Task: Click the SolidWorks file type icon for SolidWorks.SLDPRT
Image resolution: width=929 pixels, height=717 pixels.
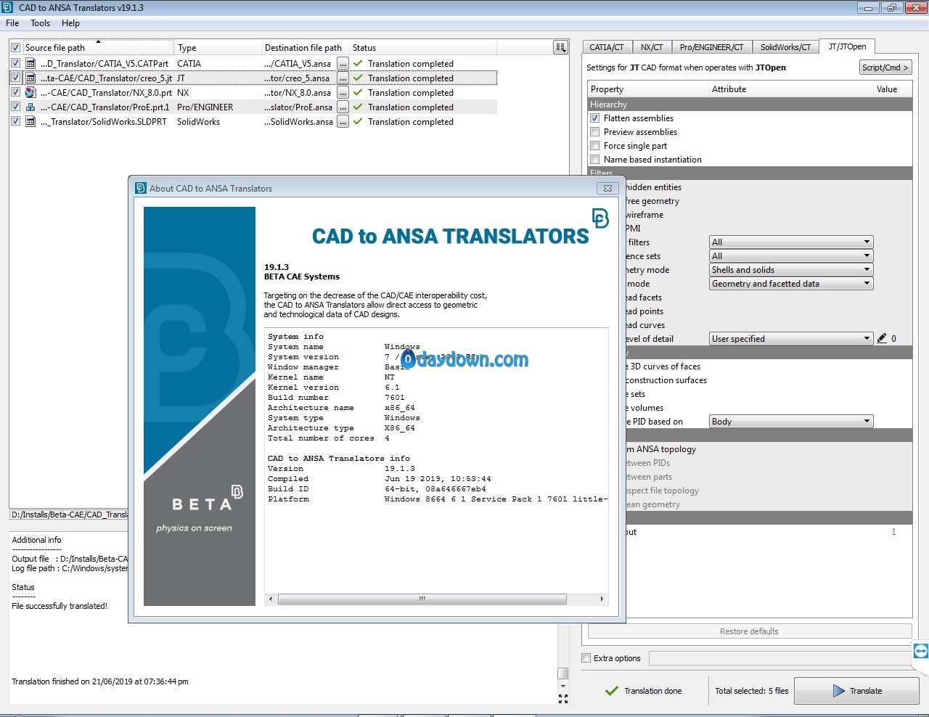Action: coord(30,121)
